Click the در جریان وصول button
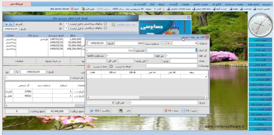The image size is (274, 135). pyautogui.click(x=53, y=61)
